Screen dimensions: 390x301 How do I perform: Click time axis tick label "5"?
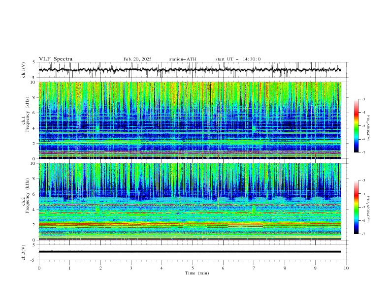click(193, 268)
